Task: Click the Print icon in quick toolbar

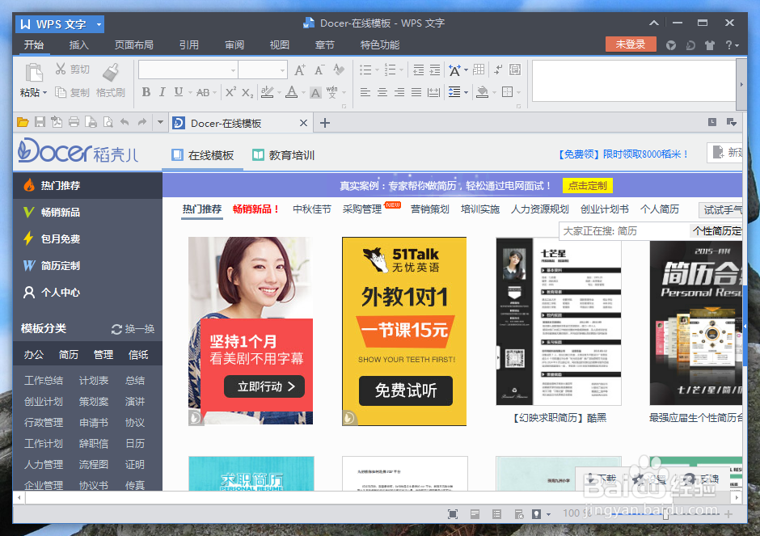Action: 74,122
